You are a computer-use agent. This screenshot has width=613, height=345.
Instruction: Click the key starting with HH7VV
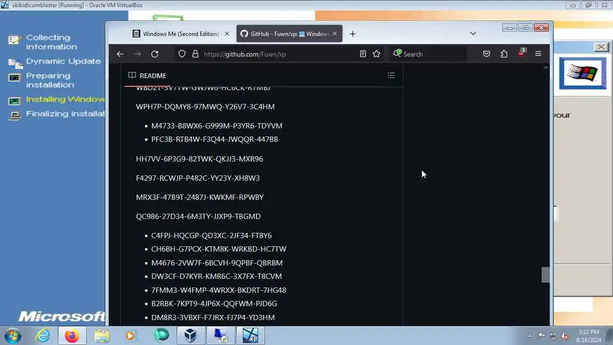pyautogui.click(x=199, y=159)
